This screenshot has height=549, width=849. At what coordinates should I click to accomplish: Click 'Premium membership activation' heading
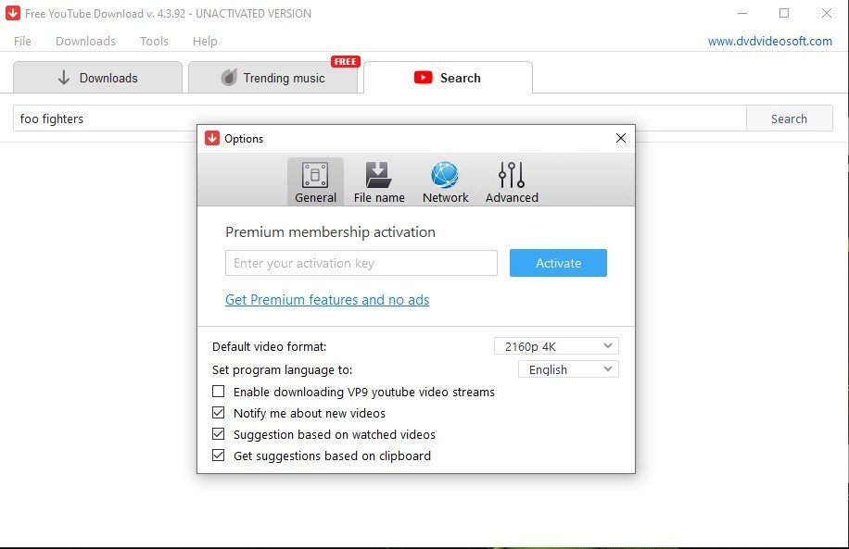330,232
